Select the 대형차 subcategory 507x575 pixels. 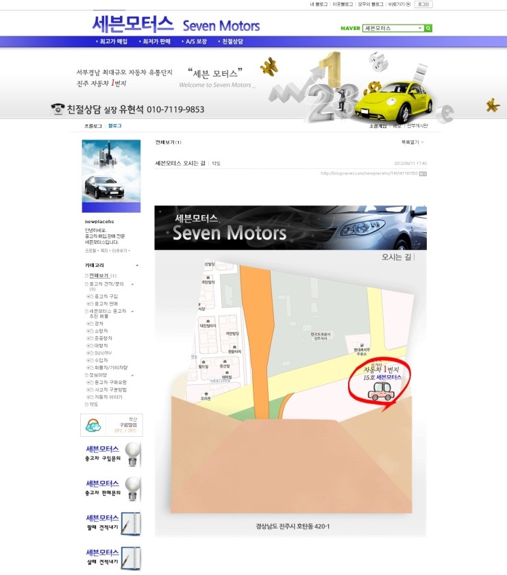pyautogui.click(x=101, y=346)
